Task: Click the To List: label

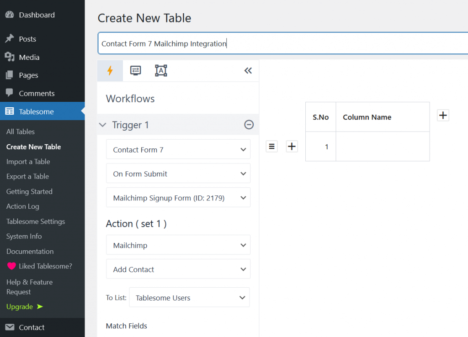Action: (x=116, y=298)
